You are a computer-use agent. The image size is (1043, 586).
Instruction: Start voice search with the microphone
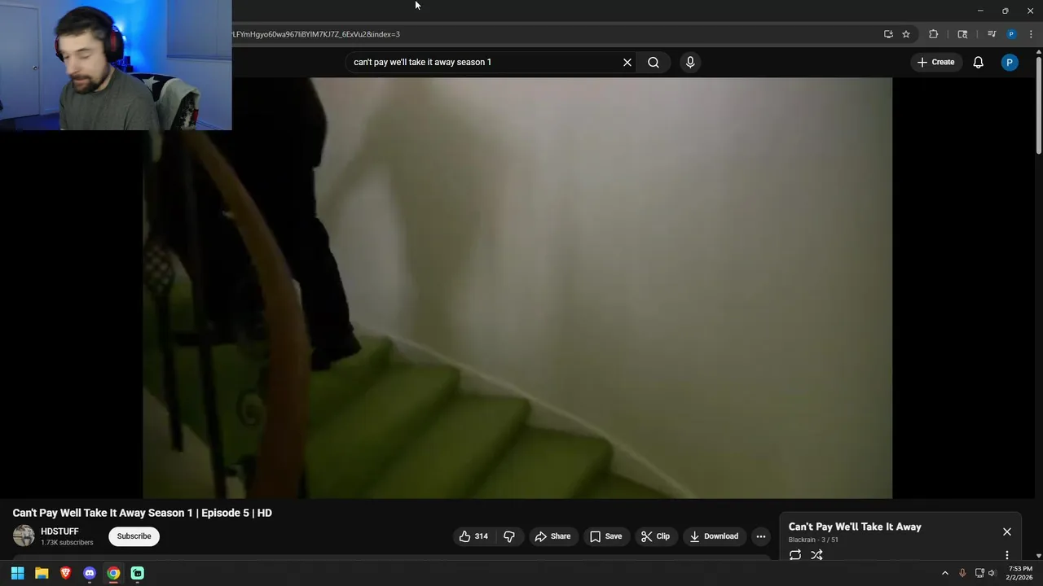[x=690, y=62]
